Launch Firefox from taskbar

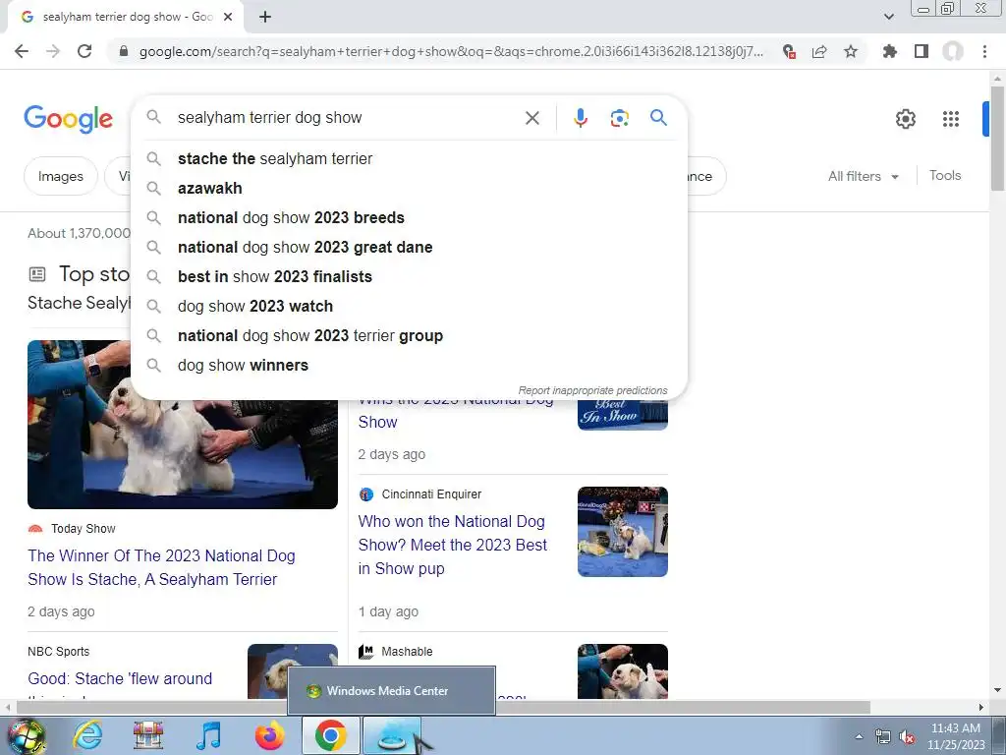269,735
